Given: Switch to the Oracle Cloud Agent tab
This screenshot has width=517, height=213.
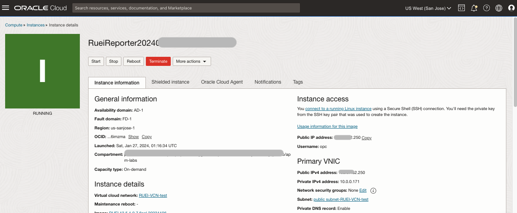Looking at the screenshot, I should coord(222,82).
